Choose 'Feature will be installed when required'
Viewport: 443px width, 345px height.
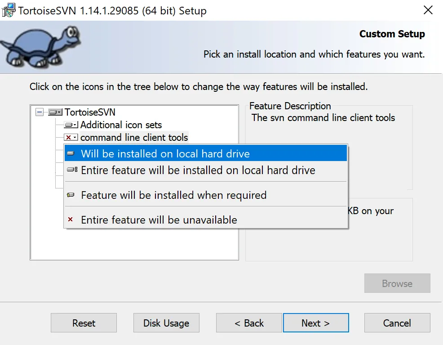coord(173,195)
